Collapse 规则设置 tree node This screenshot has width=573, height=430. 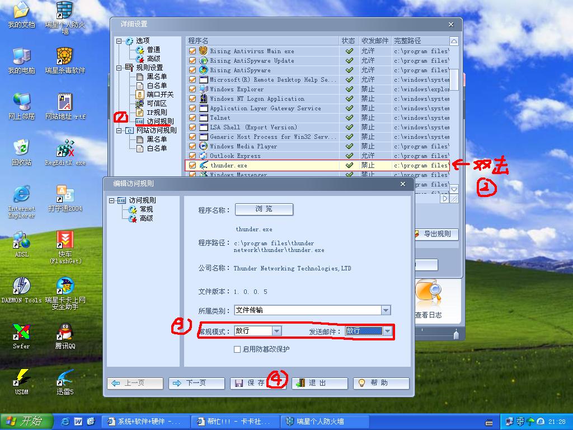[x=119, y=68]
